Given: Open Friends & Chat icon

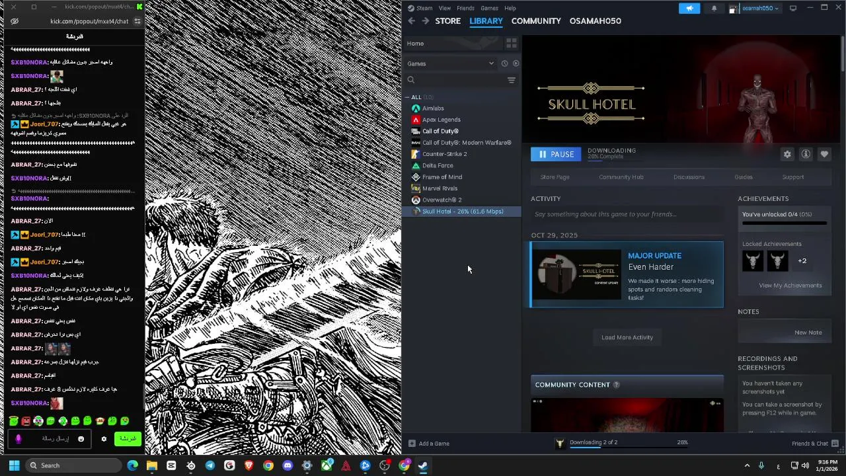Looking at the screenshot, I should 835,444.
